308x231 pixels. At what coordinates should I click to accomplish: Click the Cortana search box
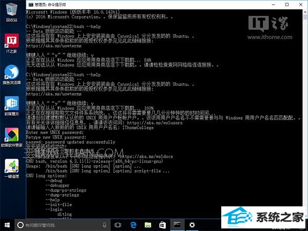pos(62,225)
